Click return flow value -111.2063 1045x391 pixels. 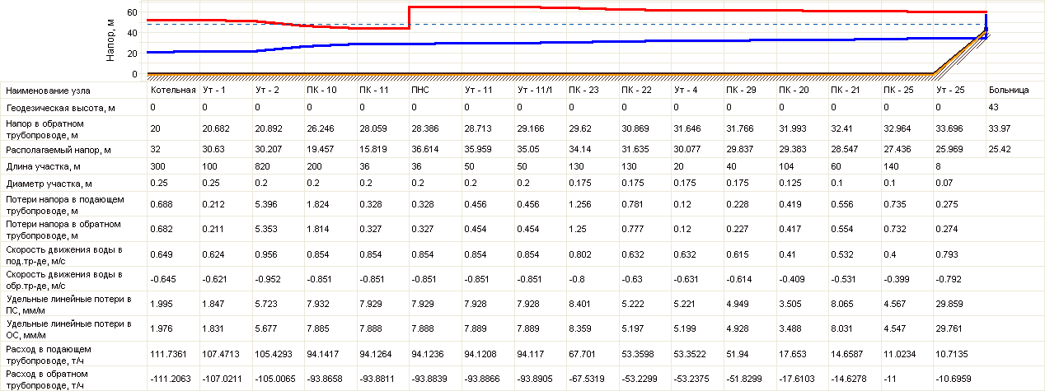coord(170,378)
